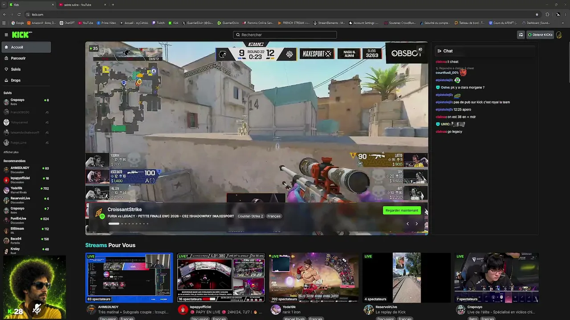570x320 pixels.
Task: Open recommended channel lepapyofficiel
Action: pos(26,180)
